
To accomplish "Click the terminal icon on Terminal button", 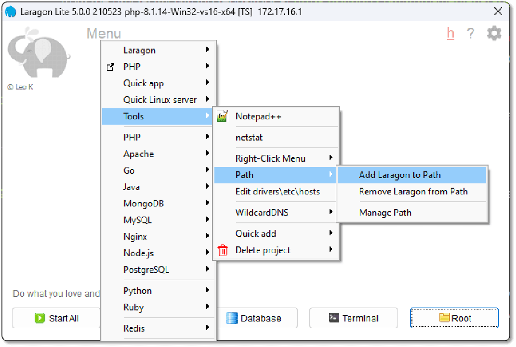I will [x=334, y=318].
